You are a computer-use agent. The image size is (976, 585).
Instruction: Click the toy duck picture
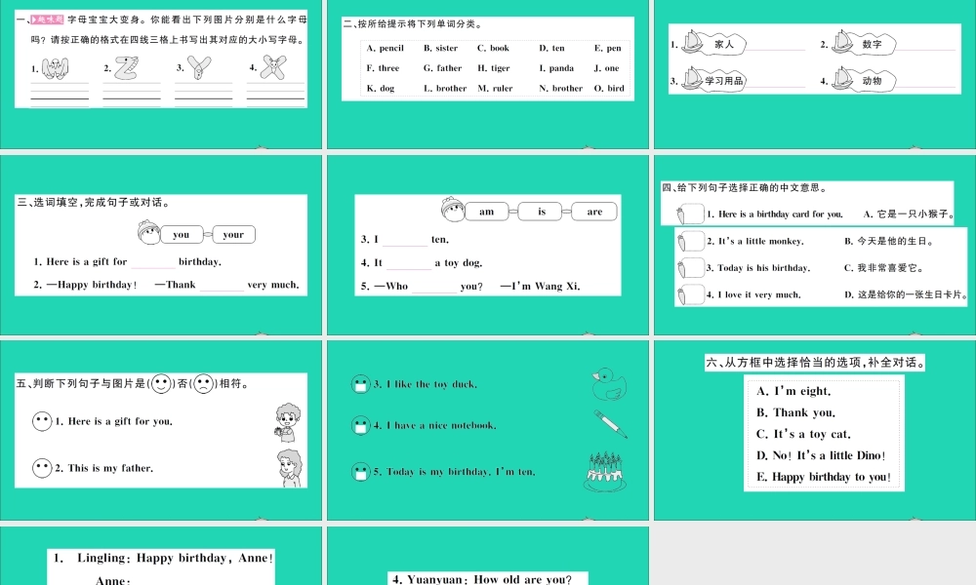point(607,383)
